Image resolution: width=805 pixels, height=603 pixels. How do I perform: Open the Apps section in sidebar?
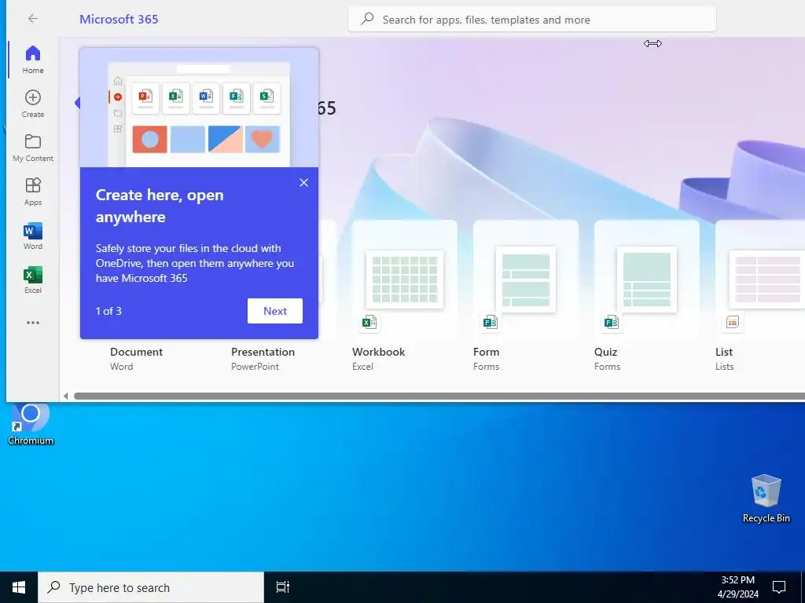(33, 192)
